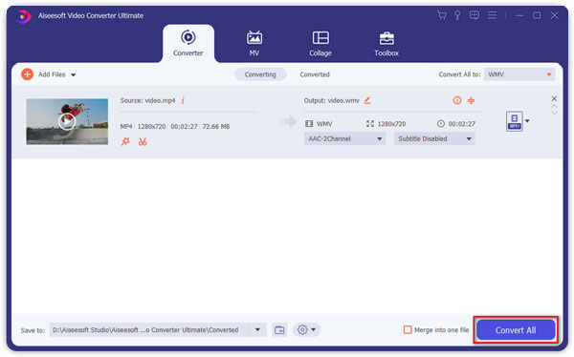The height and width of the screenshot is (357, 574).
Task: Expand the settings gear dropdown arrow
Action: (x=314, y=329)
